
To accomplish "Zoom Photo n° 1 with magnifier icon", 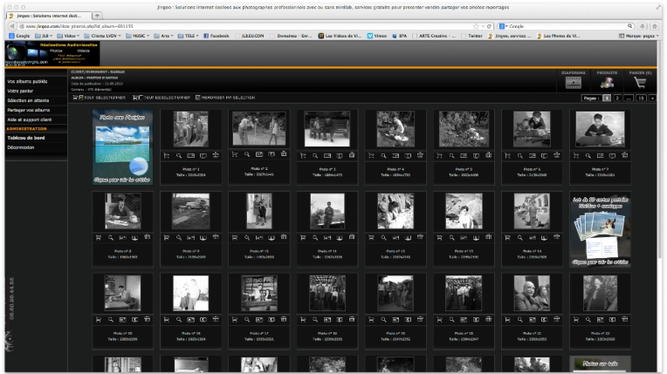I will (179, 156).
